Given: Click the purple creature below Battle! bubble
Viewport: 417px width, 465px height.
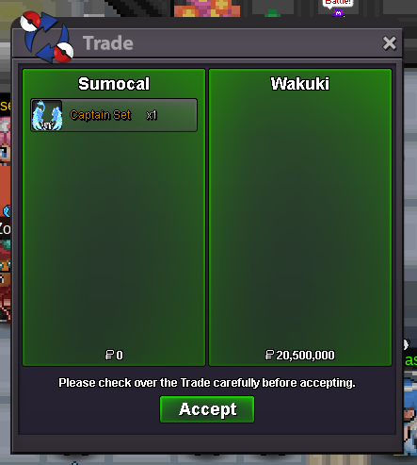Looking at the screenshot, I should tap(338, 13).
